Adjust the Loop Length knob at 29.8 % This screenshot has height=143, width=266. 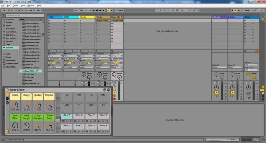pos(26,126)
